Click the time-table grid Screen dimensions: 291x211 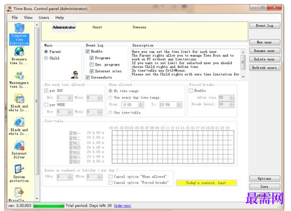173,147
